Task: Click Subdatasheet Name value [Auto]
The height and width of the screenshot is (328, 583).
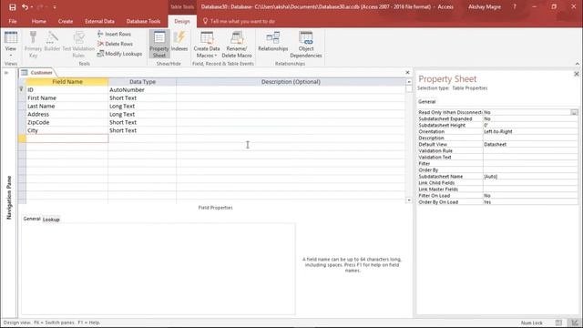Action: click(530, 176)
